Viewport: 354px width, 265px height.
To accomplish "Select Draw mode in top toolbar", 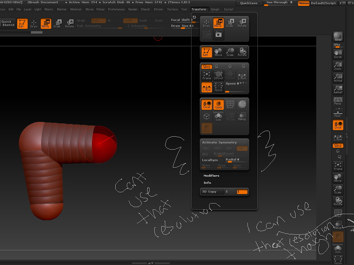I will tap(34, 24).
